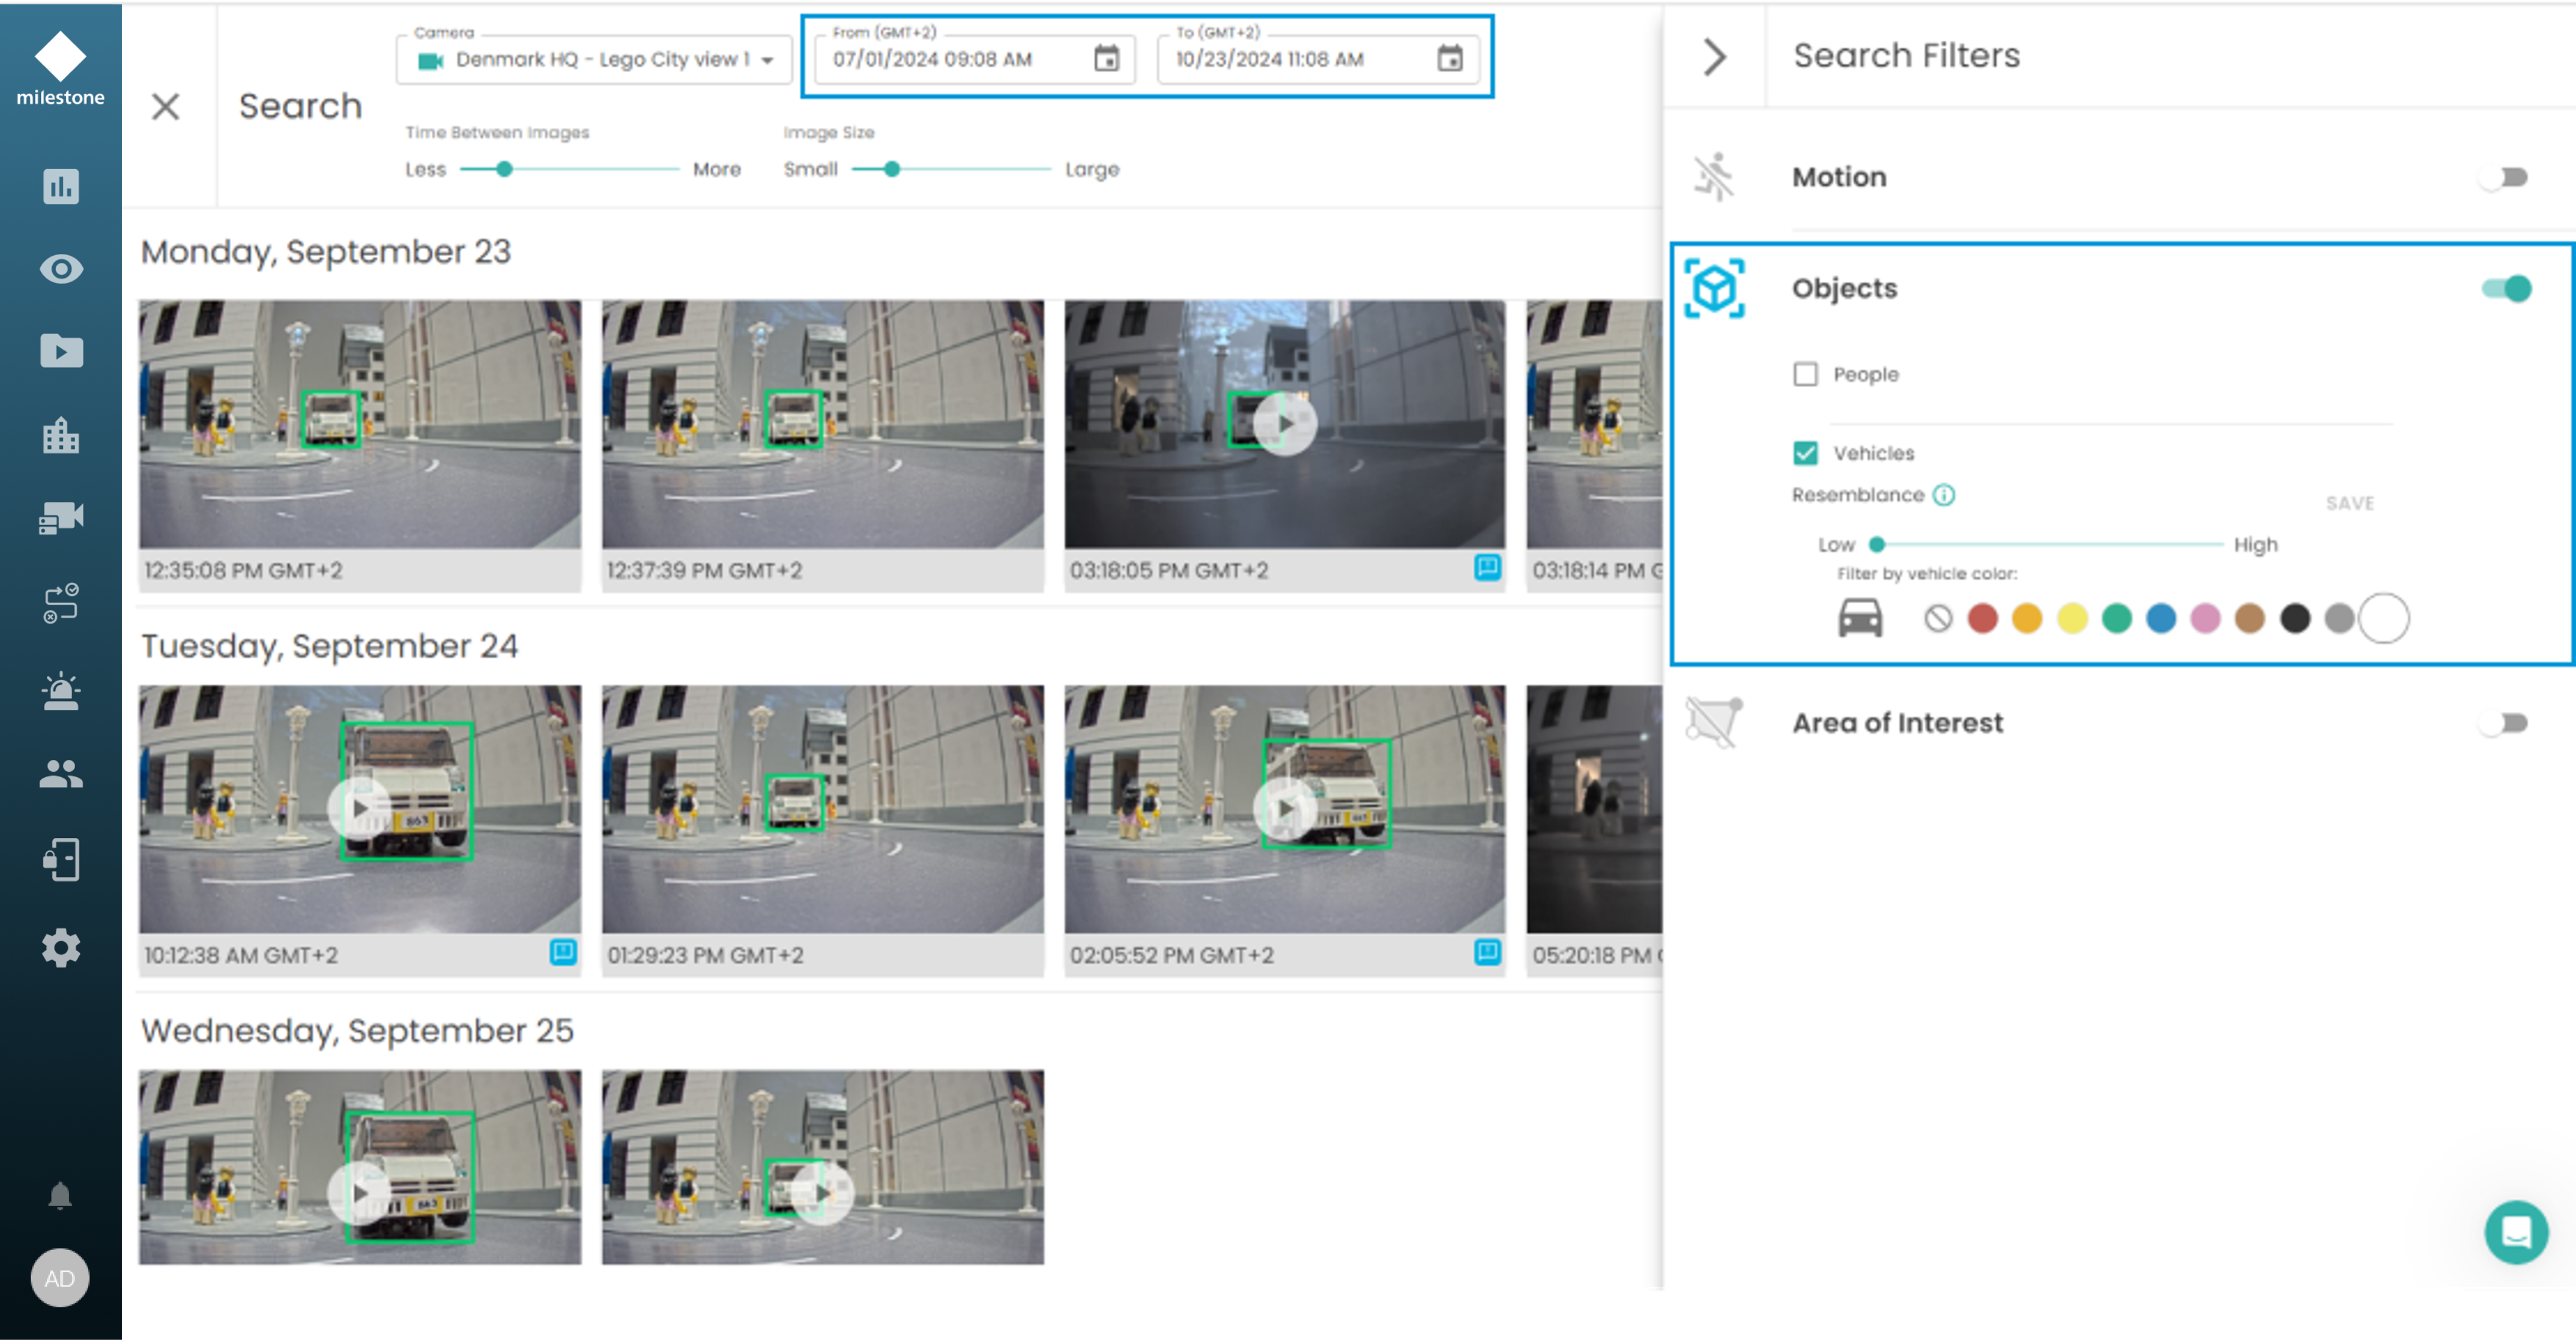The image size is (2576, 1342).
Task: Open the users group sidebar icon
Action: tap(61, 774)
